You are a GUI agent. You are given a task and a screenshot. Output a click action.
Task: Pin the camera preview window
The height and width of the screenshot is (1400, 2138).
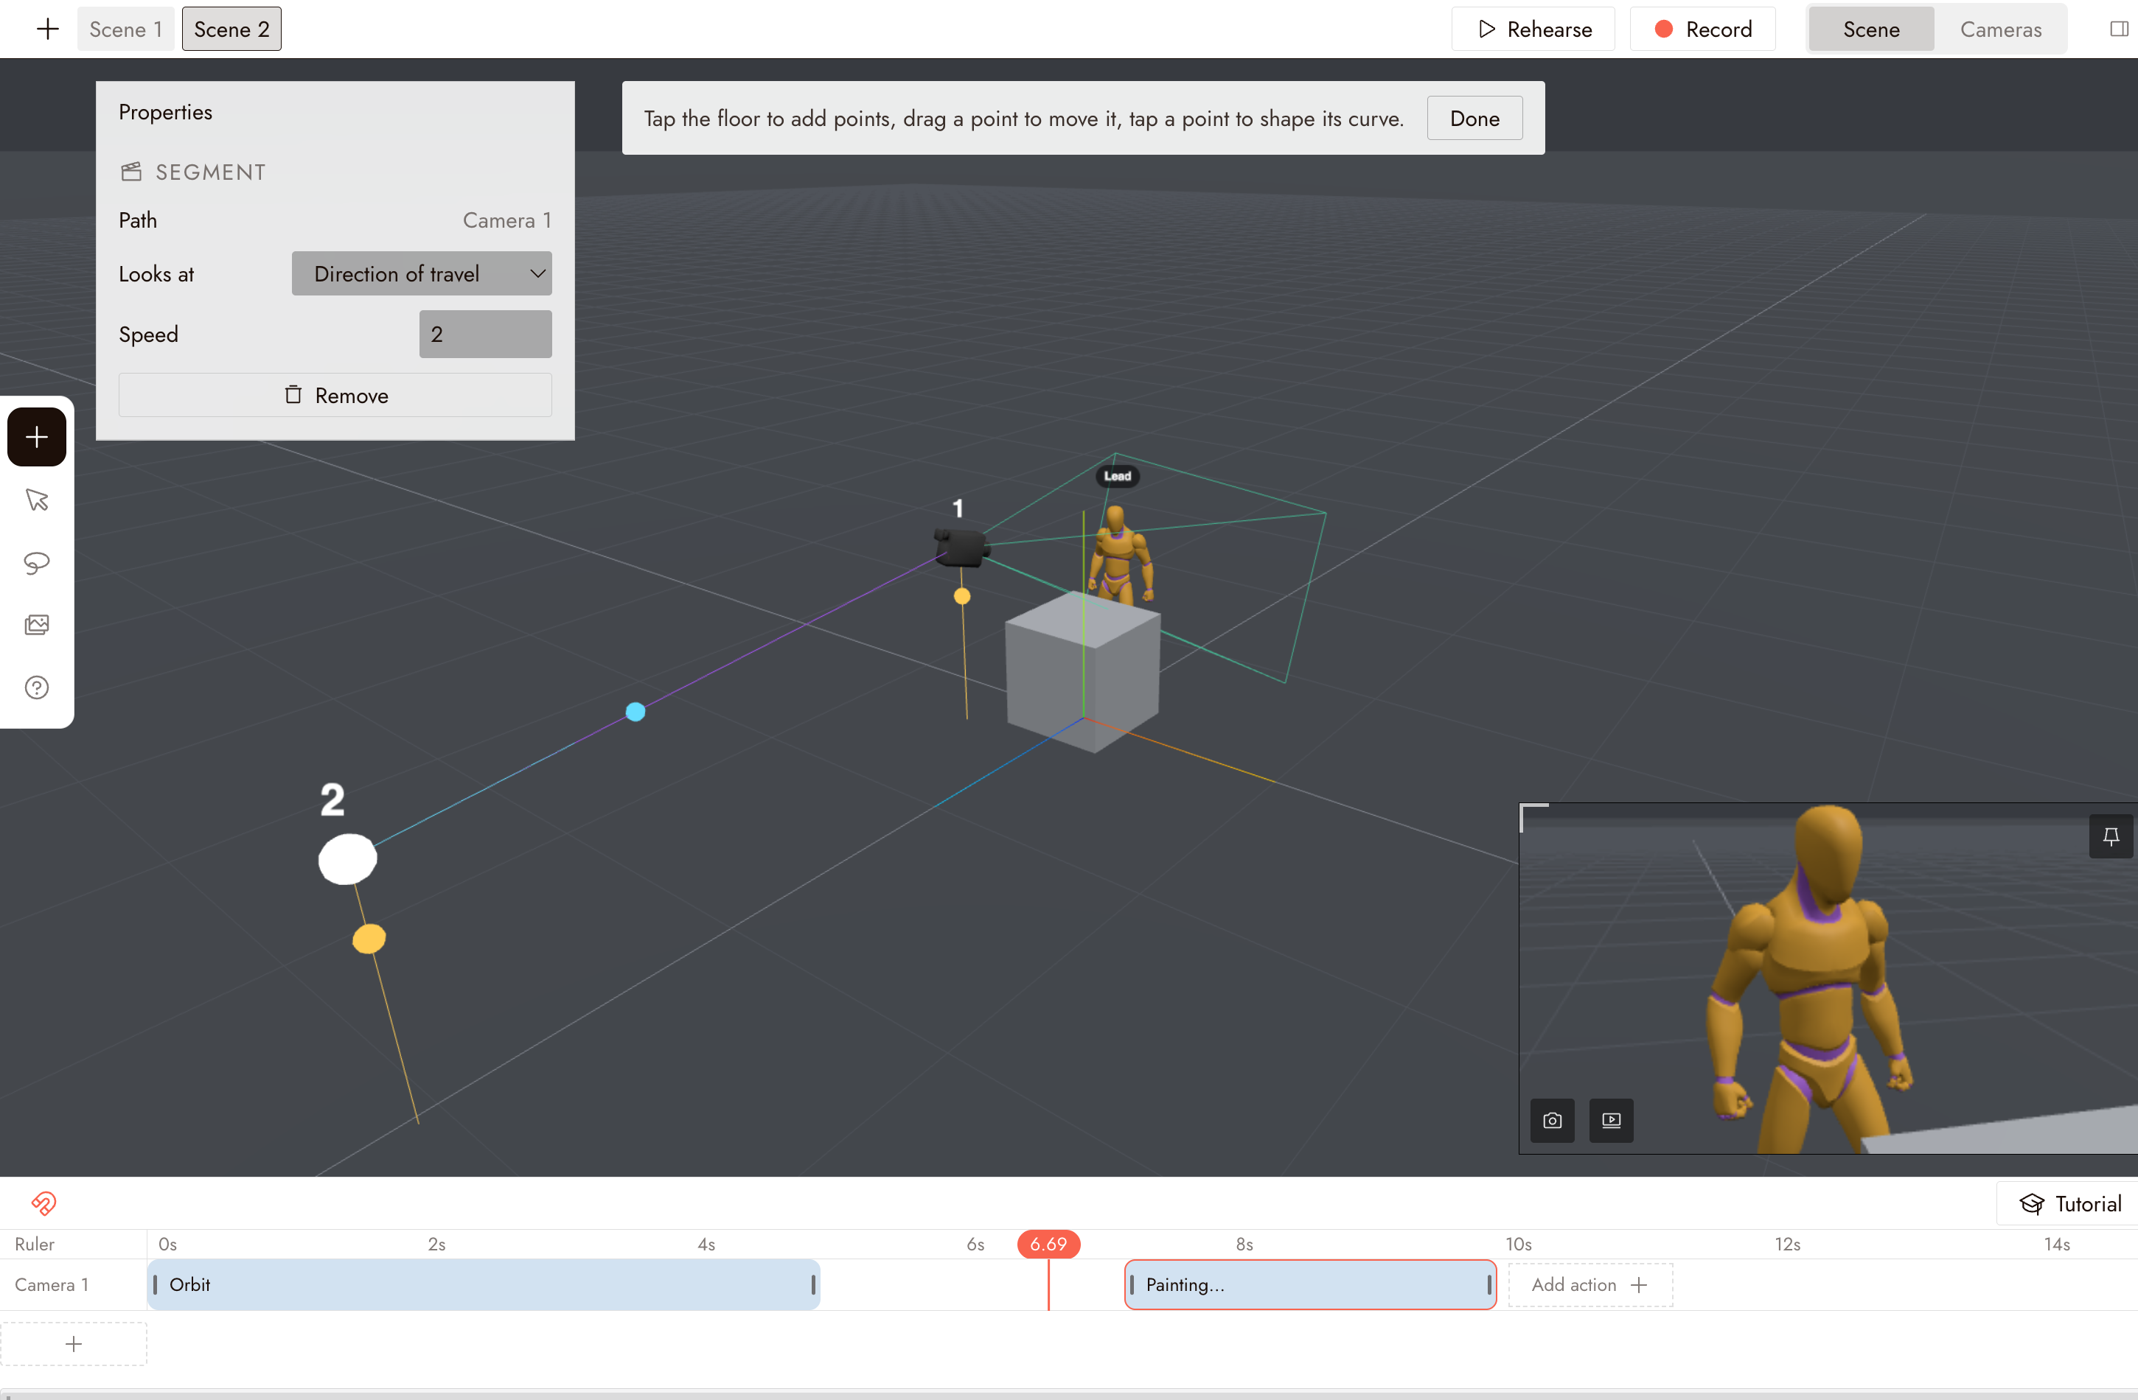[2111, 836]
